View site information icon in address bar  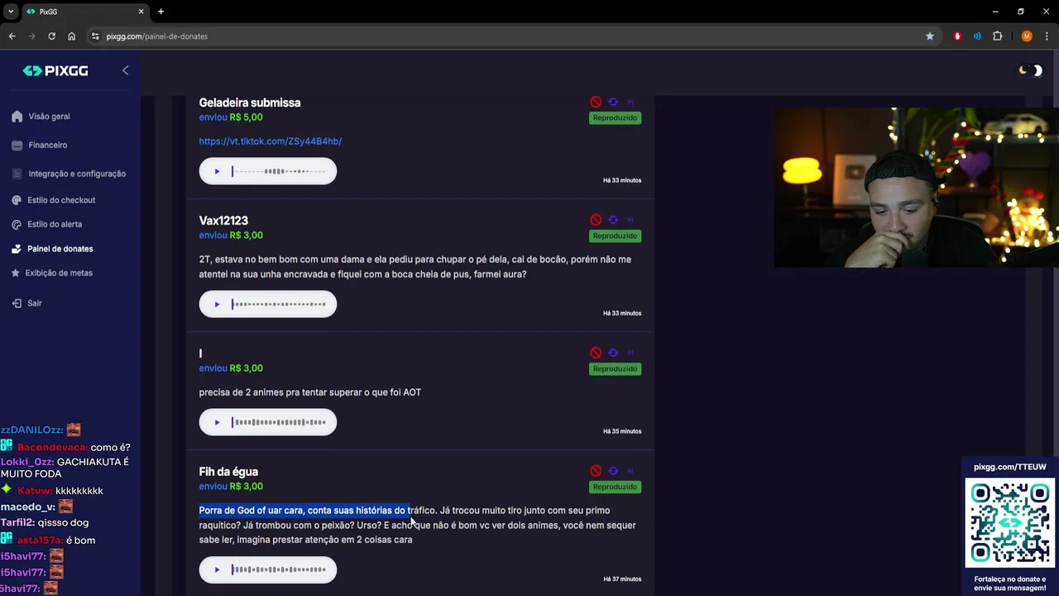pyautogui.click(x=95, y=36)
